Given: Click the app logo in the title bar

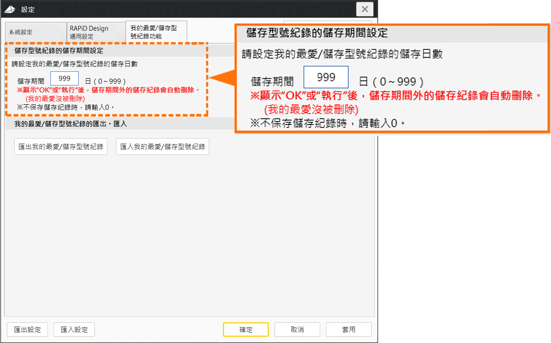Looking at the screenshot, I should 10,10.
